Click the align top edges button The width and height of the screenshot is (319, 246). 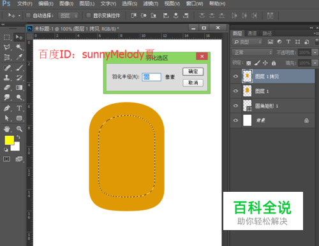pyautogui.click(x=134, y=15)
